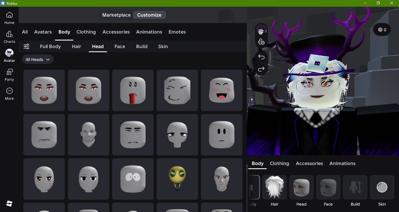
Task: Select the round head with blushing eyes
Action: (x=44, y=179)
